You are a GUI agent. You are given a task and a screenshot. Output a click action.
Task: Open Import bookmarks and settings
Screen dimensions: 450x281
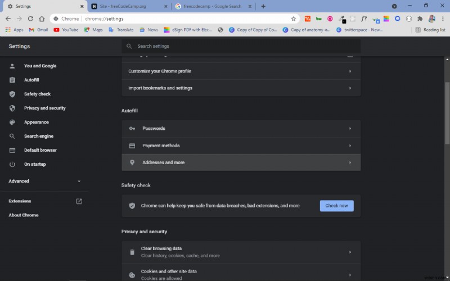(241, 88)
